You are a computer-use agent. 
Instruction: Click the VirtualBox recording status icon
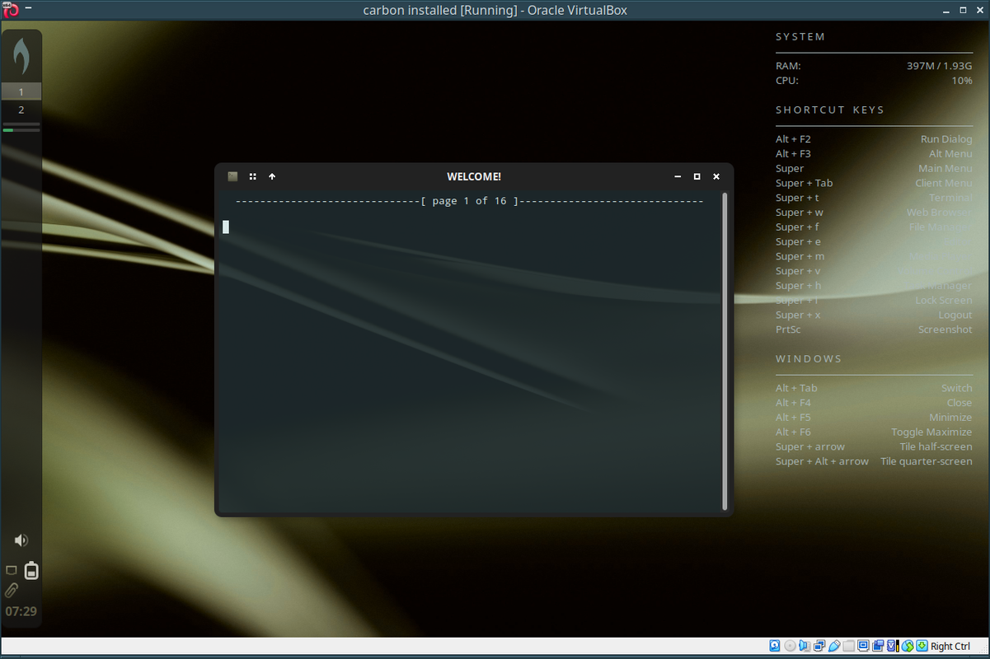(x=878, y=646)
